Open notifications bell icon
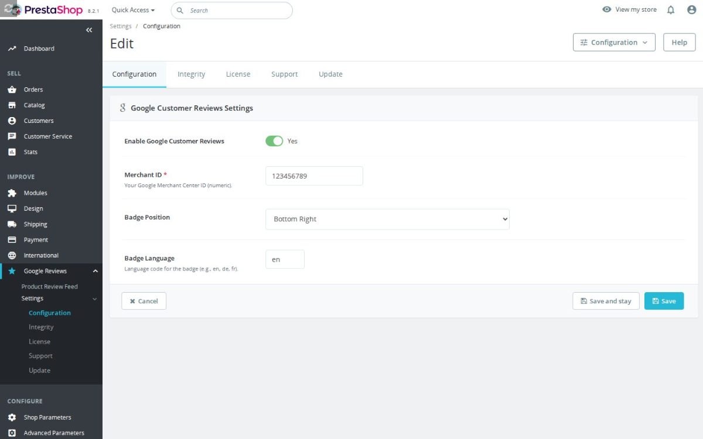This screenshot has height=439, width=703. pos(671,10)
